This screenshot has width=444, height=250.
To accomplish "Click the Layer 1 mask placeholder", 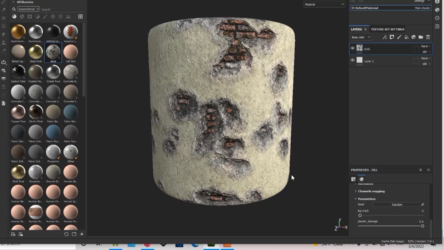I will coord(416,61).
